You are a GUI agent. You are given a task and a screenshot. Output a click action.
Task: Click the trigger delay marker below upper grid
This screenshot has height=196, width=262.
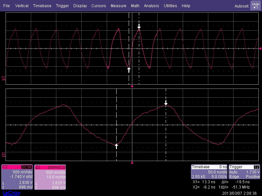132,86
